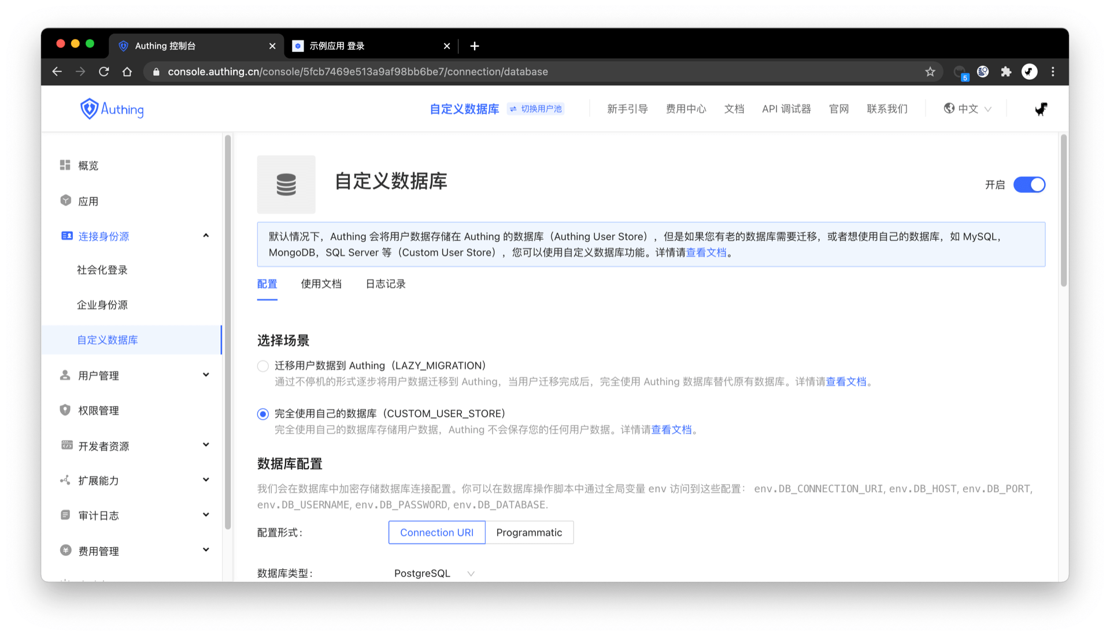Click the Programmatic configuration button
Viewport: 1110px width, 636px height.
coord(529,532)
